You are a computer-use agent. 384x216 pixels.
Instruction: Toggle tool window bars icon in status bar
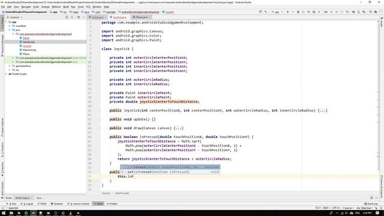[2, 208]
